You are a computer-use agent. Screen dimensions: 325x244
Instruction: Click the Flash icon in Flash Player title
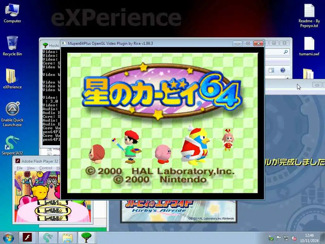tap(18, 161)
